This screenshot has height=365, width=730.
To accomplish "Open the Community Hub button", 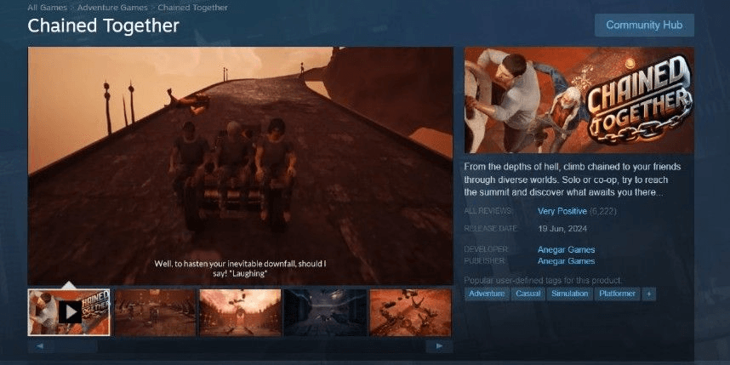I will click(644, 26).
